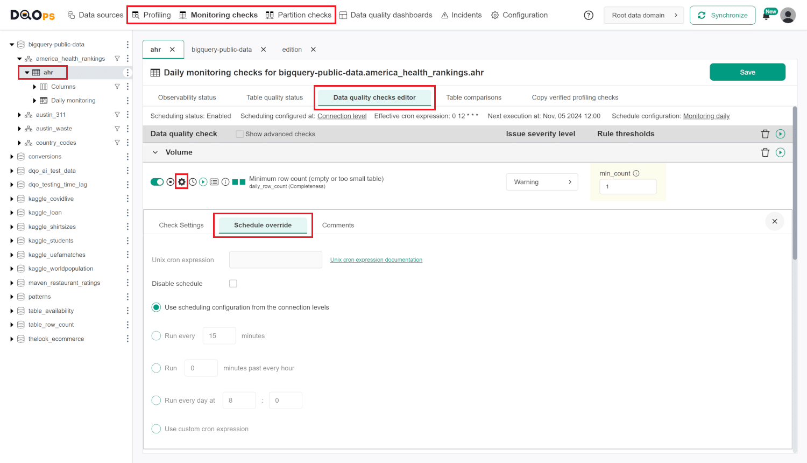Image resolution: width=807 pixels, height=463 pixels.
Task: Open the Monitoring daily schedule link
Action: [x=706, y=116]
